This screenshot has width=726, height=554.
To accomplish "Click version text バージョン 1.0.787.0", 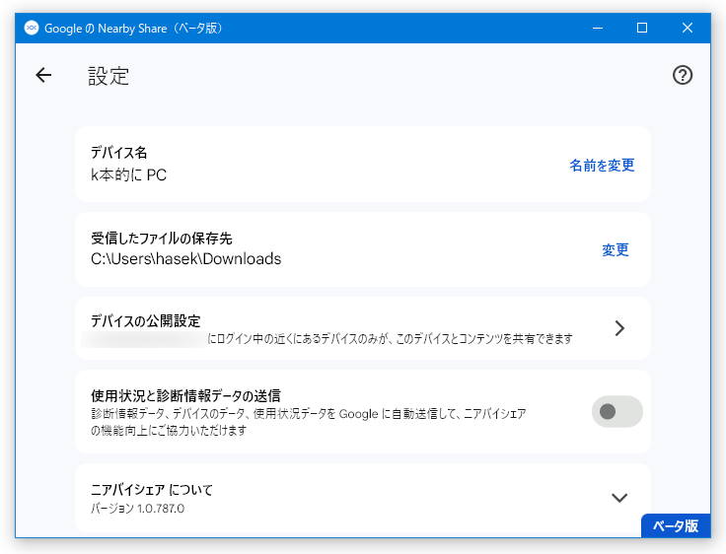I will pos(137,509).
